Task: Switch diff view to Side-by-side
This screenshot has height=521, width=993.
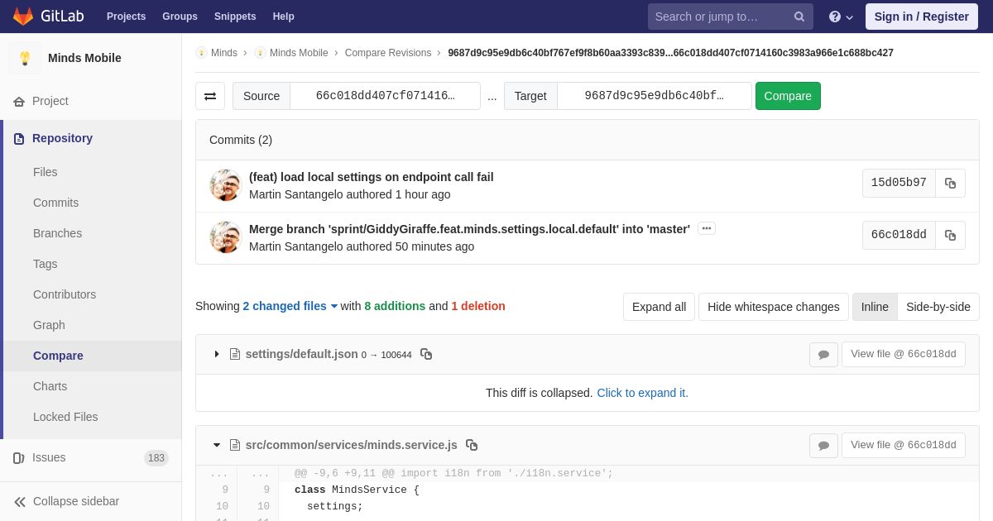Action: click(x=938, y=307)
